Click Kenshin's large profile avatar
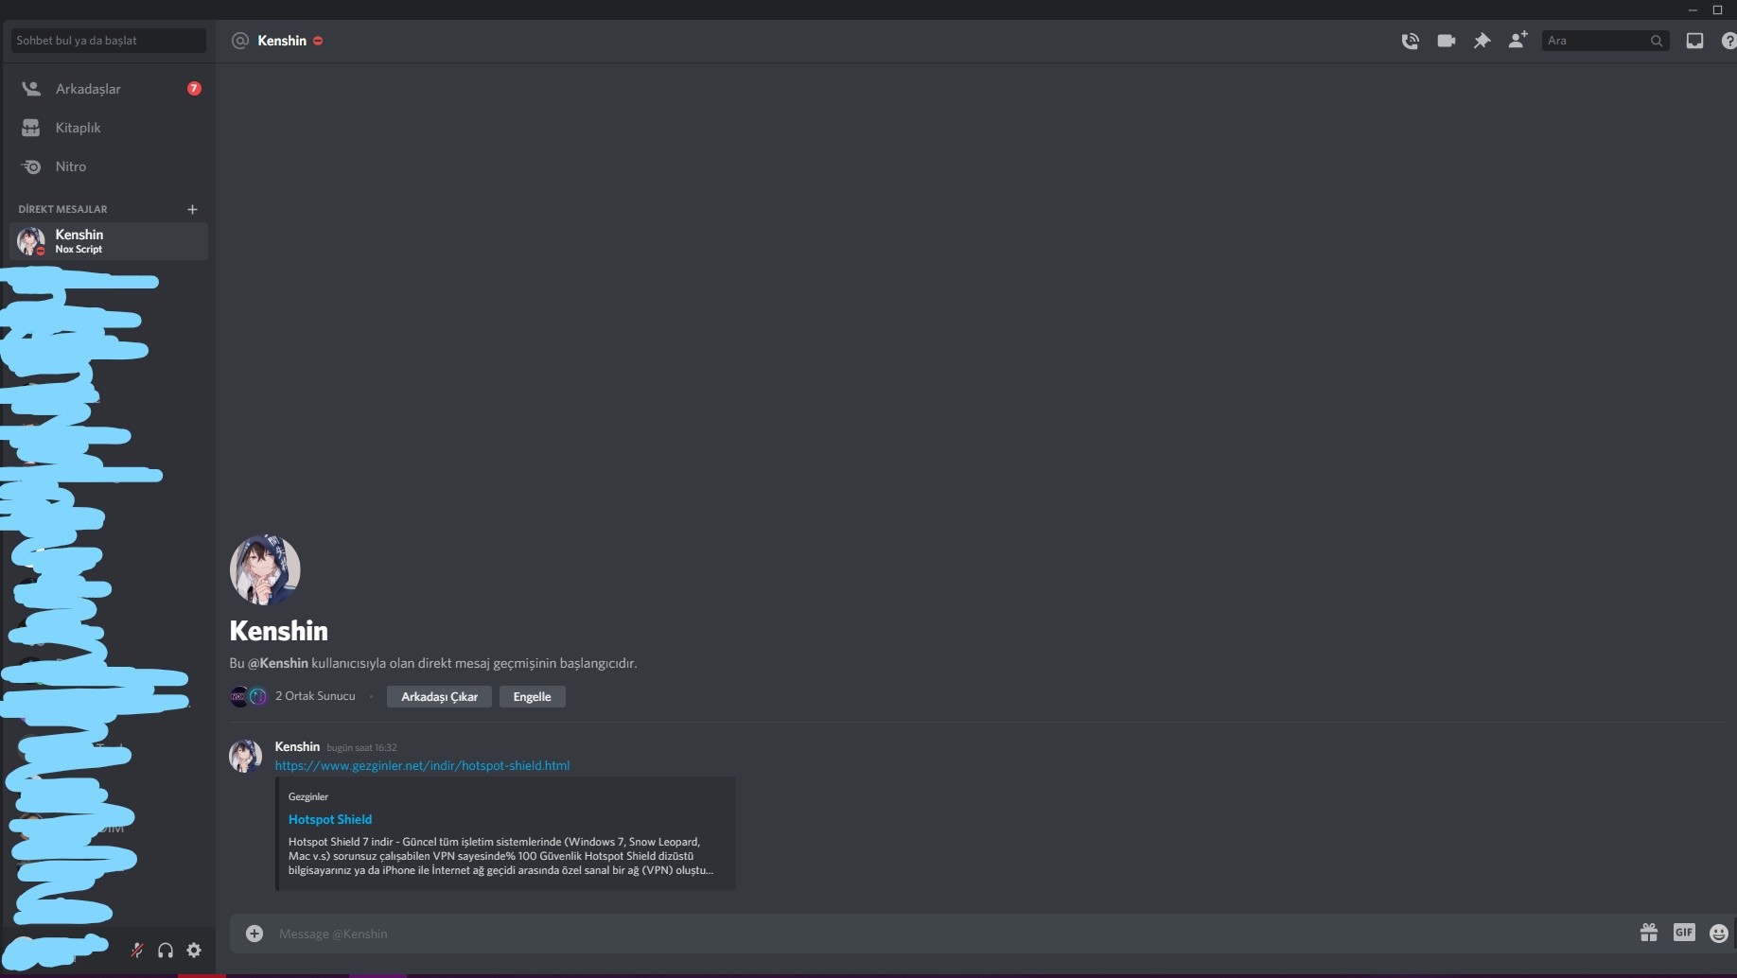 pyautogui.click(x=265, y=569)
